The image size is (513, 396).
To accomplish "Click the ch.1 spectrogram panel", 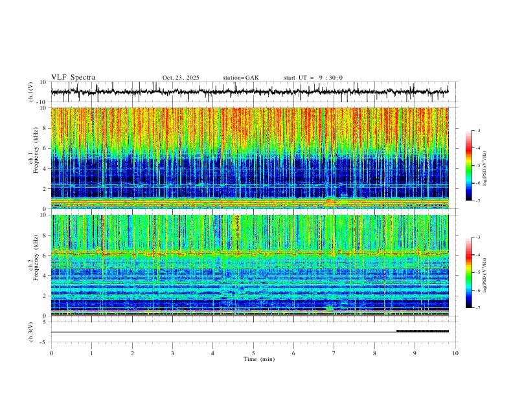I will tap(249, 158).
